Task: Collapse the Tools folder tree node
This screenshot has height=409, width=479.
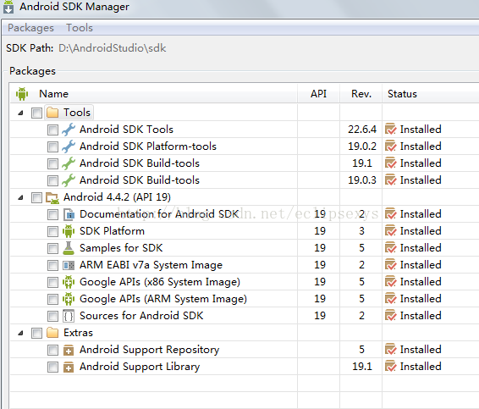Action: pos(20,113)
